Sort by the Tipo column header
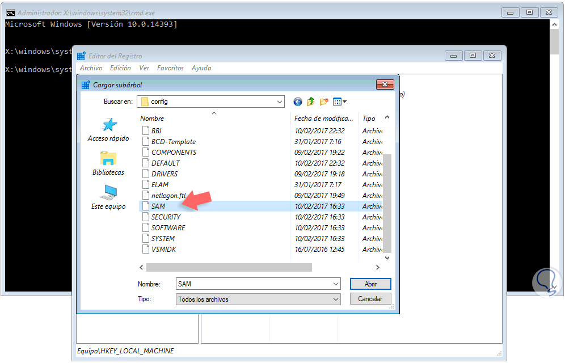The width and height of the screenshot is (565, 363). tap(369, 119)
